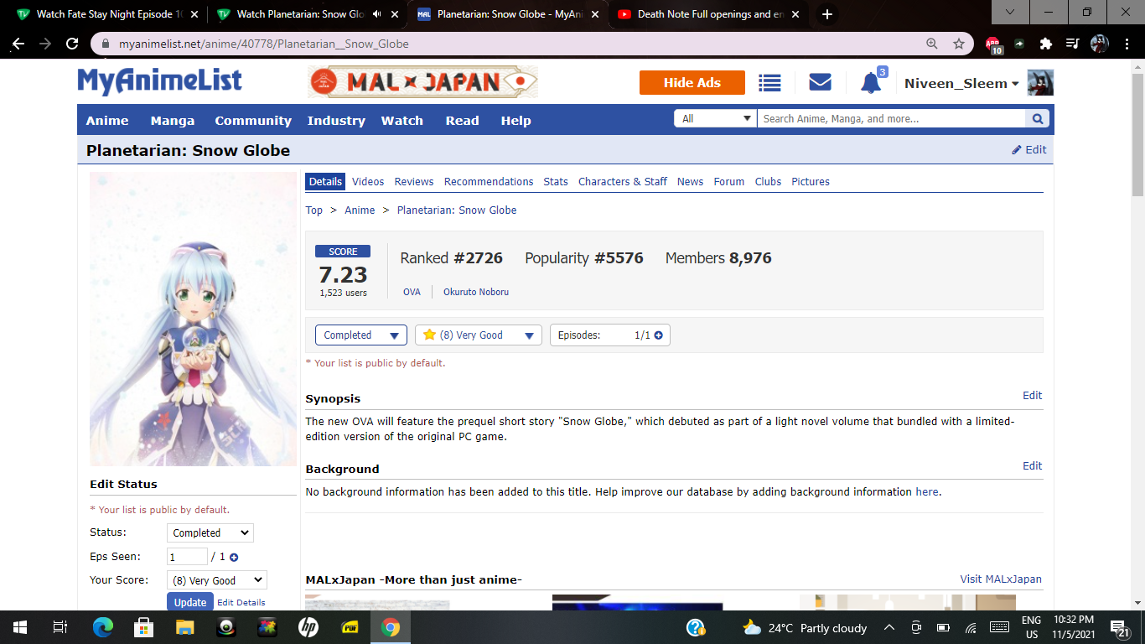Open the HP app on the taskbar
The width and height of the screenshot is (1145, 644).
308,627
